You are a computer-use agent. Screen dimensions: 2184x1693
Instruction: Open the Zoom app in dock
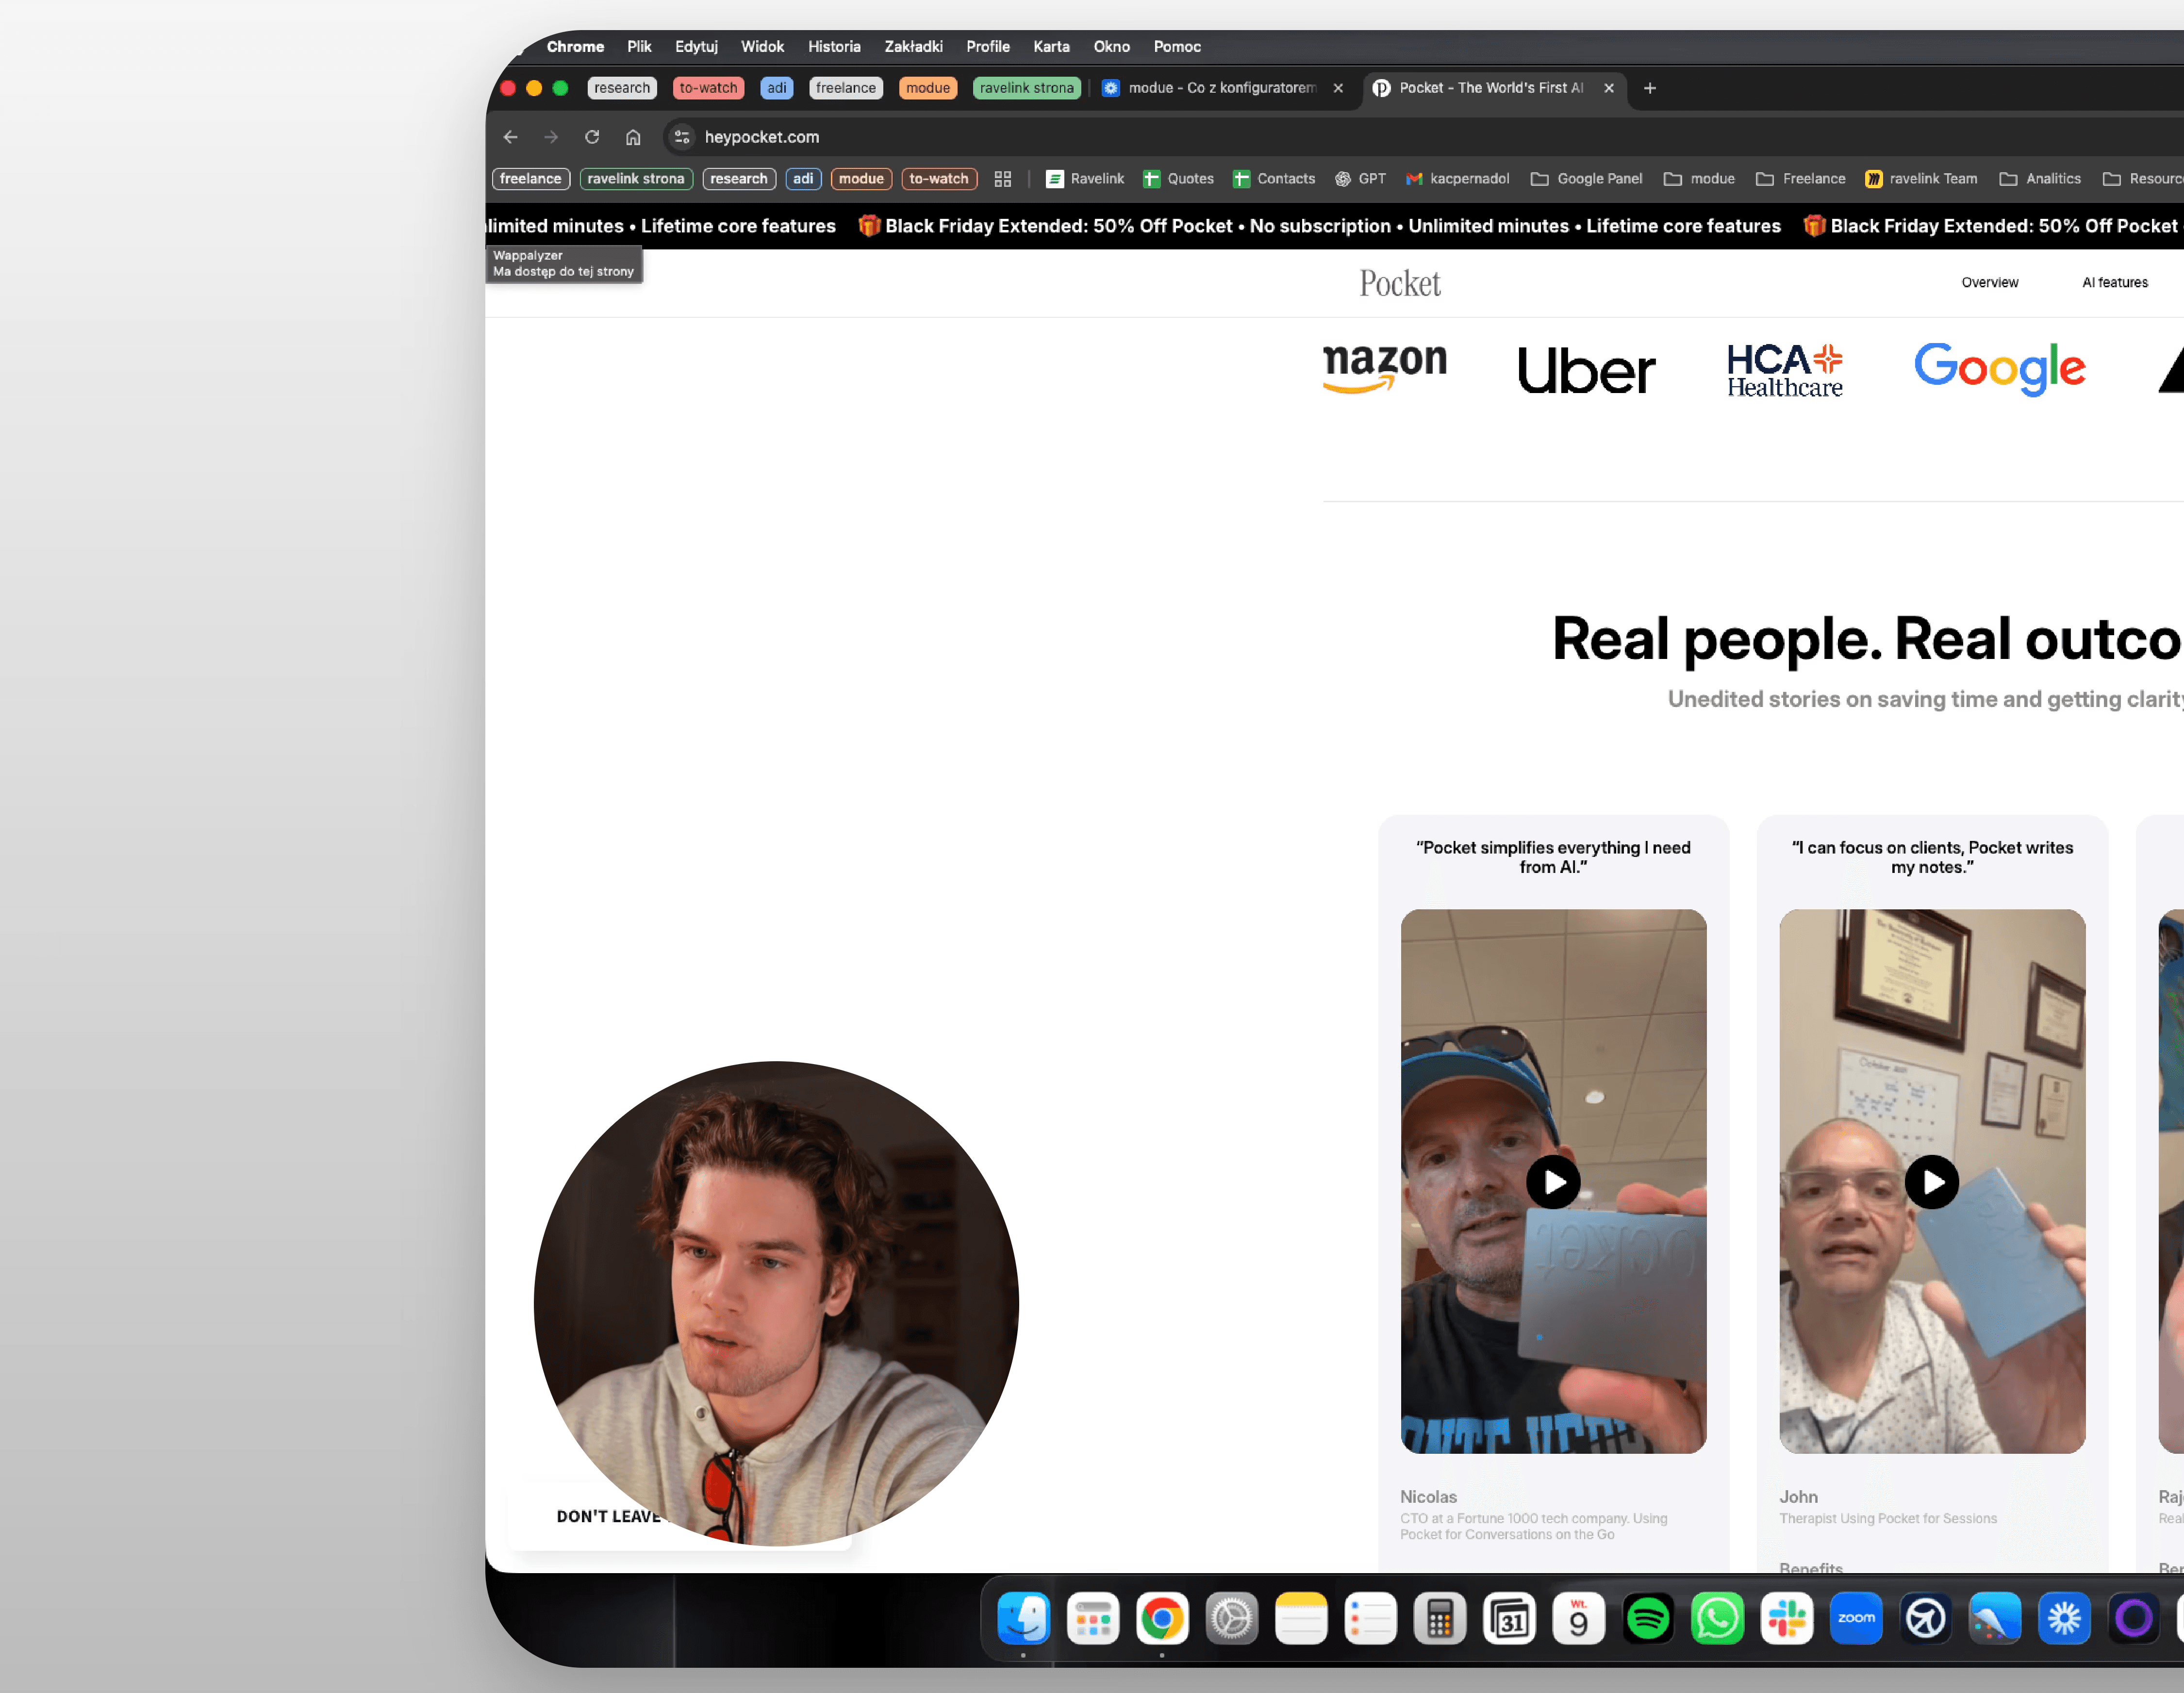tap(1856, 1618)
